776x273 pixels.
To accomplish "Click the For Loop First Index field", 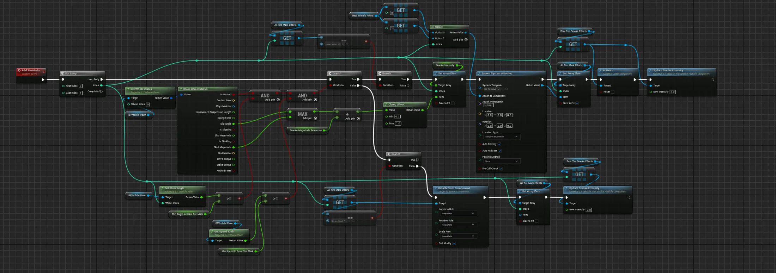I will [80, 86].
